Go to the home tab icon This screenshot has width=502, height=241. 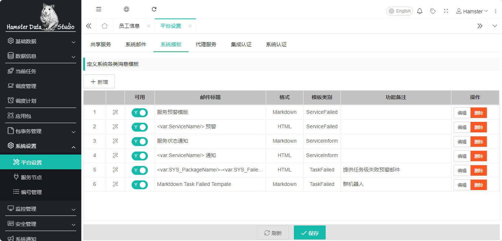pos(105,26)
